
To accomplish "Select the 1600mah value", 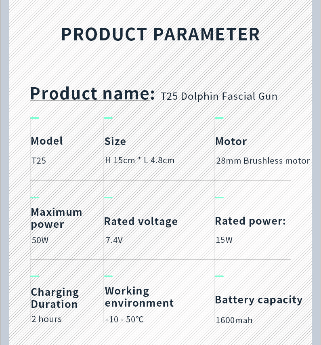I will (234, 320).
